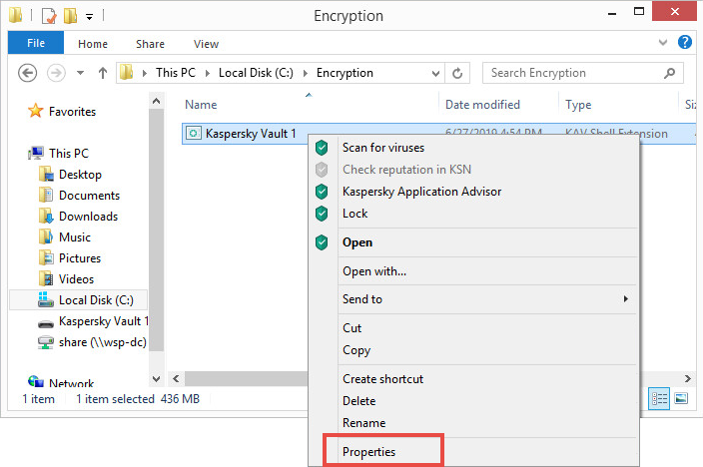Choose Check reputation in KSN
The width and height of the screenshot is (703, 467).
pos(473,170)
